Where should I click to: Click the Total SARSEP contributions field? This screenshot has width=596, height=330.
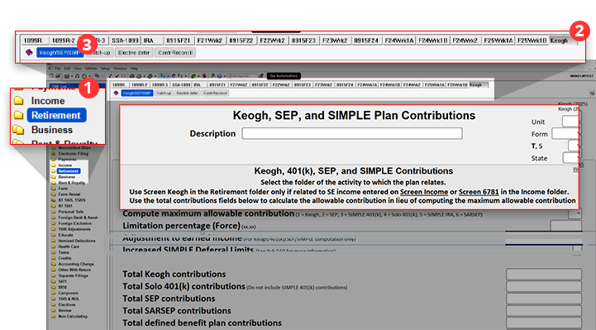click(544, 311)
